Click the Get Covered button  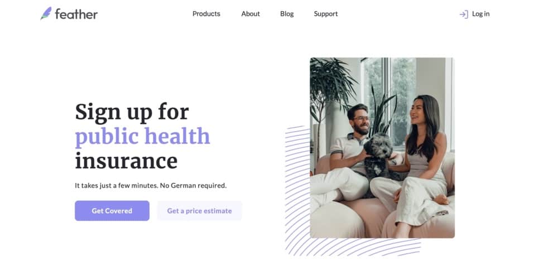pyautogui.click(x=112, y=211)
